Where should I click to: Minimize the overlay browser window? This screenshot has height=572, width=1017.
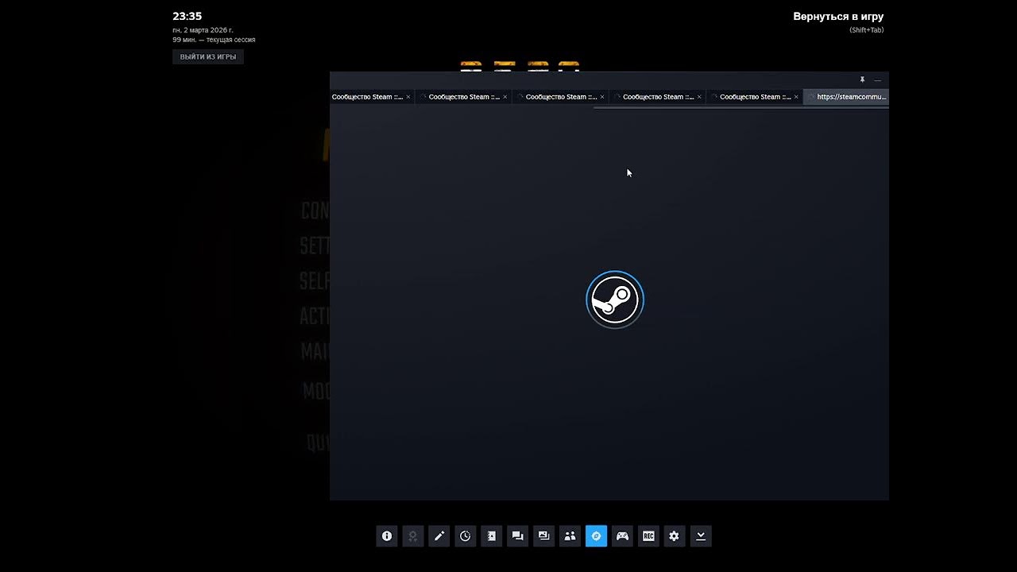tap(878, 80)
